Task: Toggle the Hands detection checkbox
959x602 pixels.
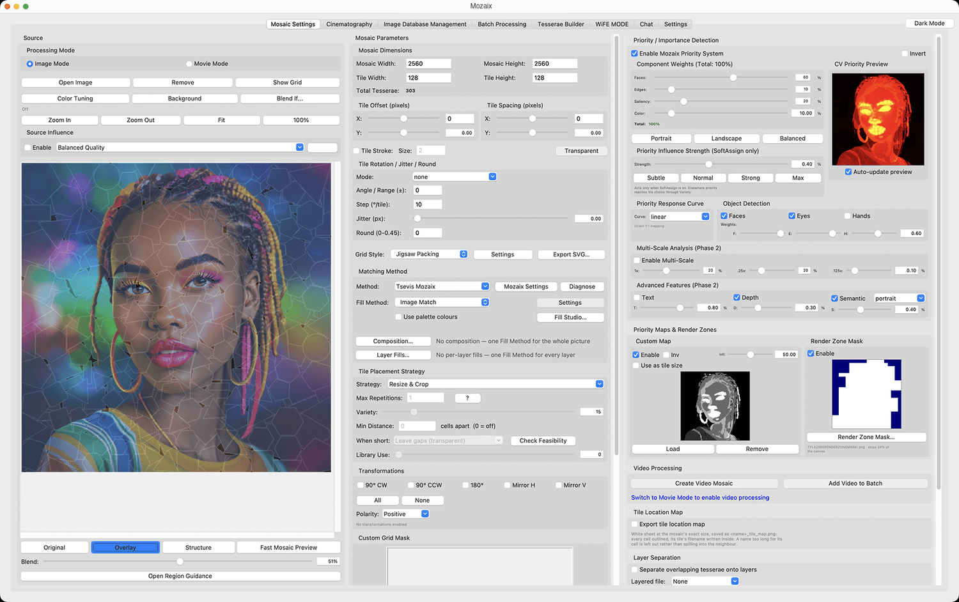Action: click(848, 216)
